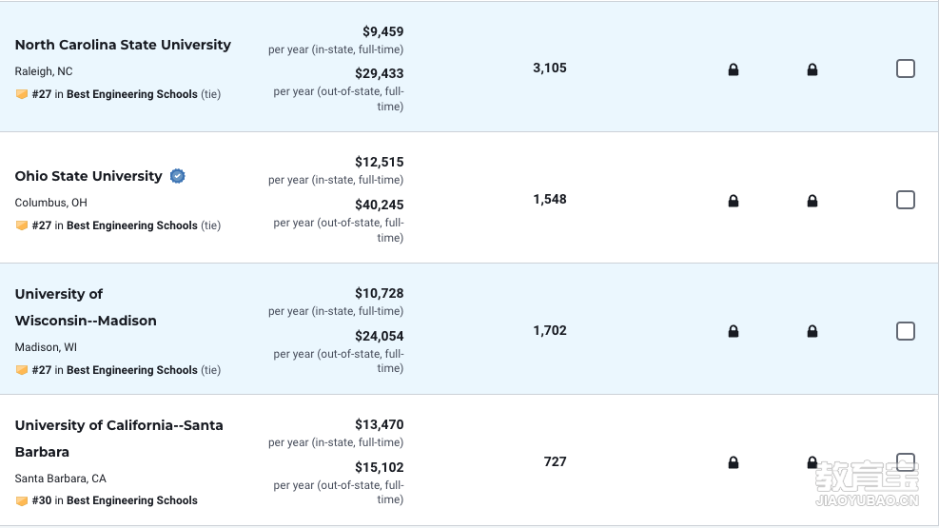Click verified badge beside Ohio State University

coord(177,176)
